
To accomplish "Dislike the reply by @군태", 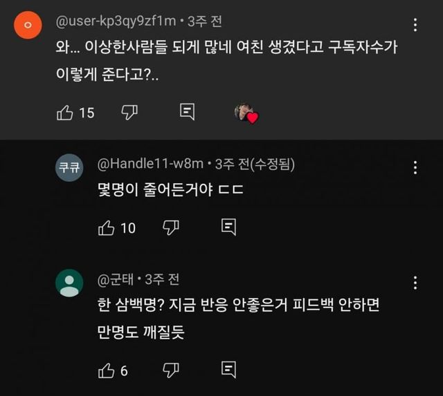I will click(170, 370).
